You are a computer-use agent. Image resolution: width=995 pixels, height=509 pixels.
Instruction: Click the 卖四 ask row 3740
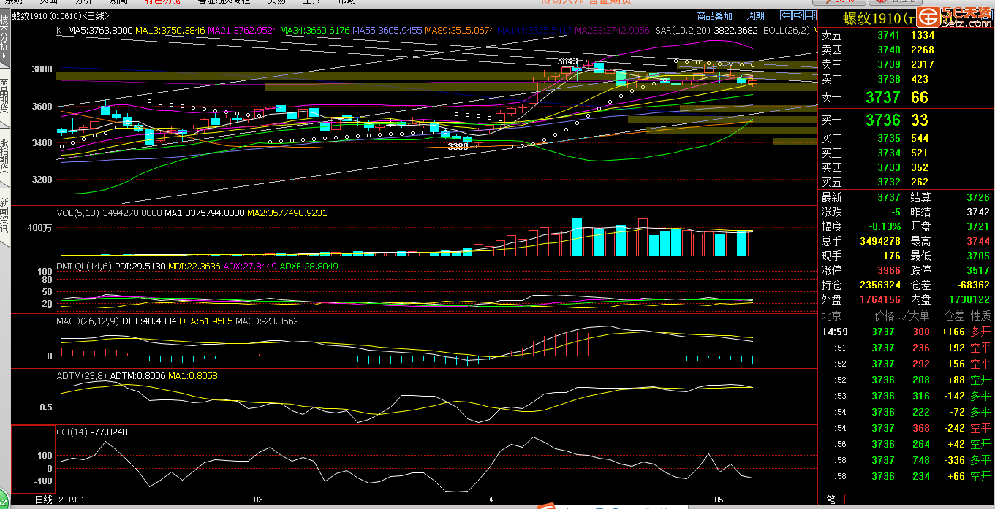[x=906, y=50]
